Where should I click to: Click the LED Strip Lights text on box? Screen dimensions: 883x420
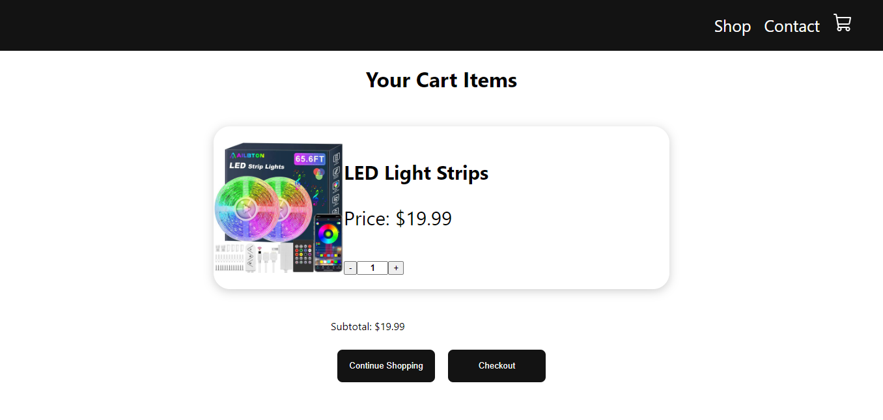click(x=257, y=166)
